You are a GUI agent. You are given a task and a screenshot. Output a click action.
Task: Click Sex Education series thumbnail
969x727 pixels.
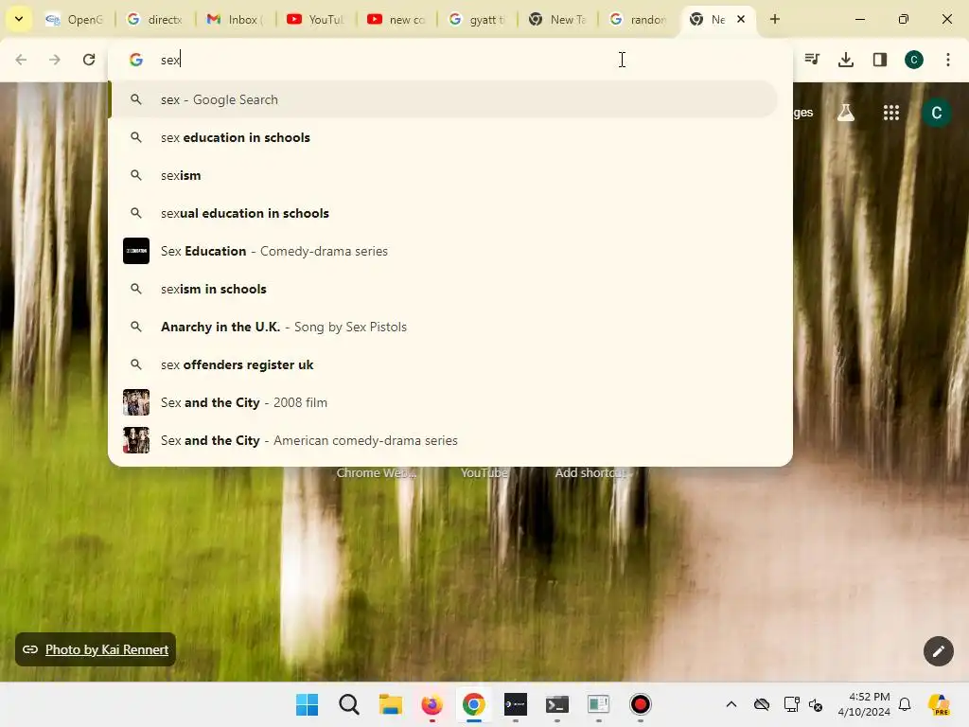pyautogui.click(x=136, y=251)
